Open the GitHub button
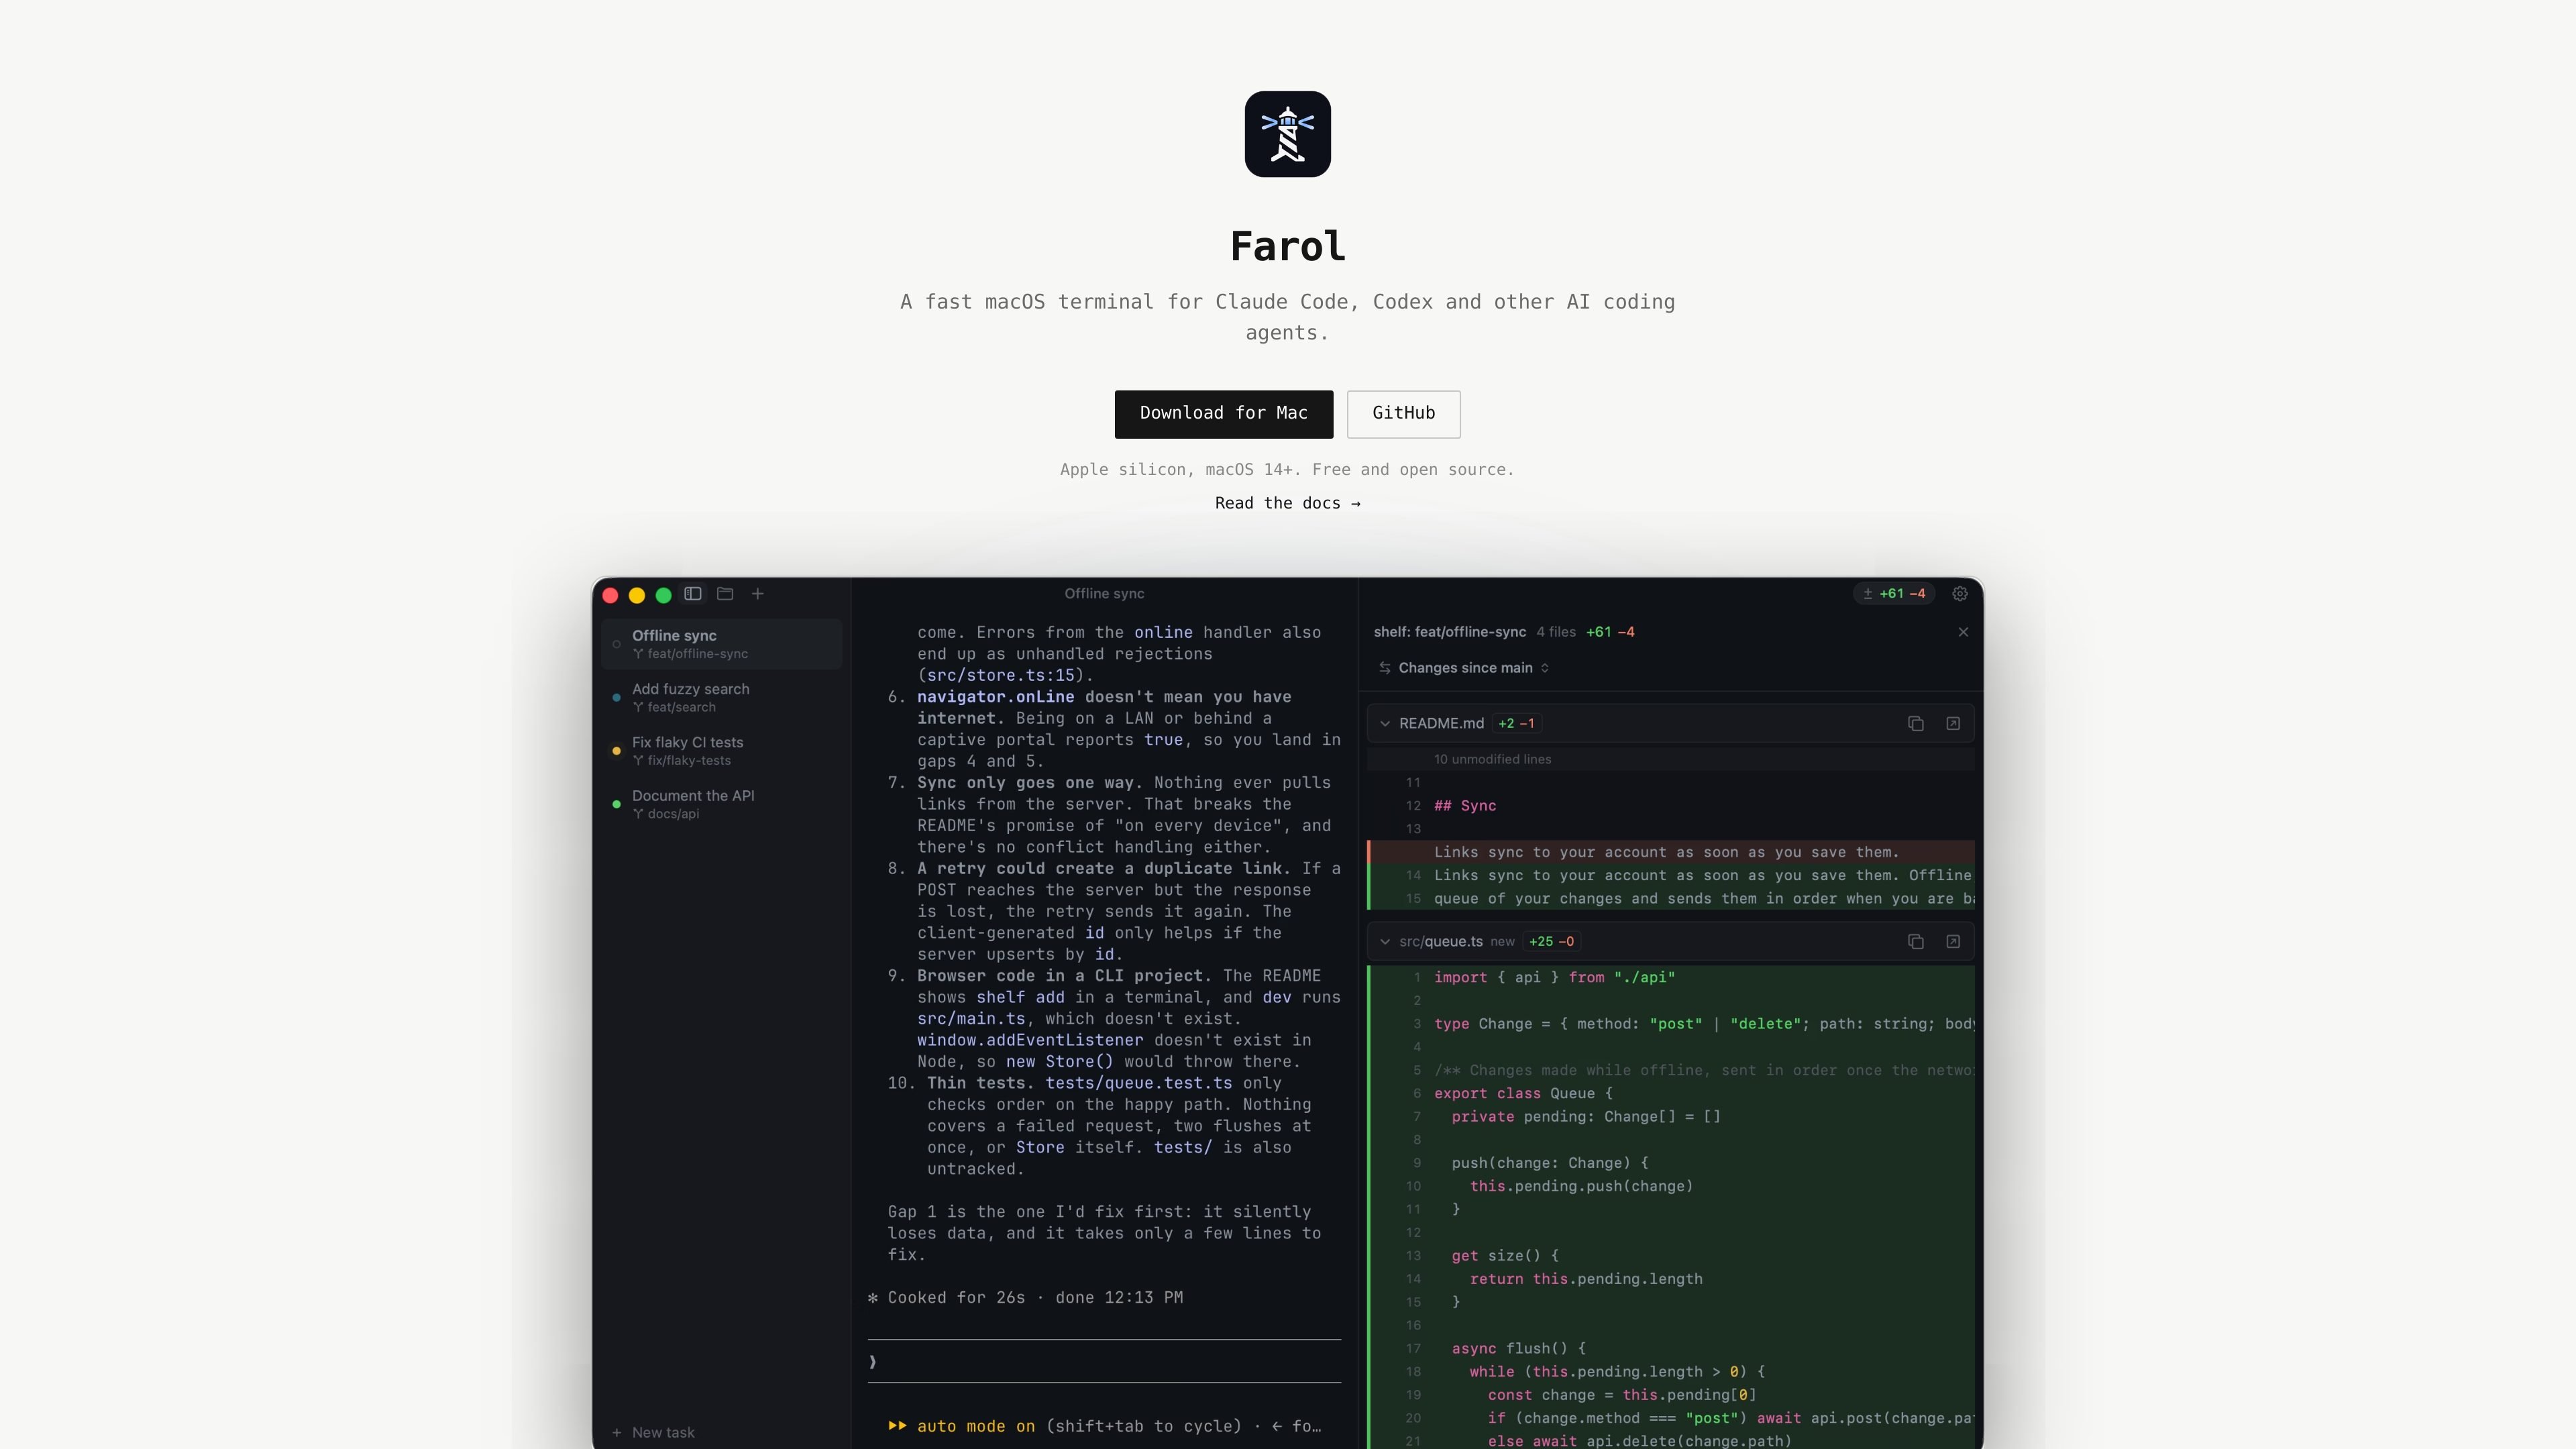2576x1449 pixels. [x=1403, y=414]
